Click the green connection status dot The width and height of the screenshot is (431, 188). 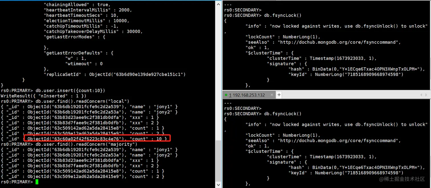click(226, 95)
